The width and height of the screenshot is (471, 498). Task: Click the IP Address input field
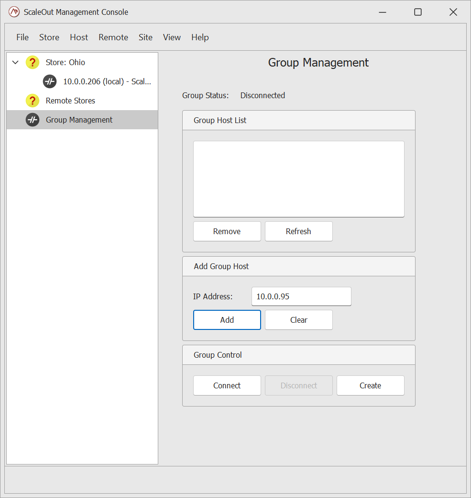click(x=301, y=296)
